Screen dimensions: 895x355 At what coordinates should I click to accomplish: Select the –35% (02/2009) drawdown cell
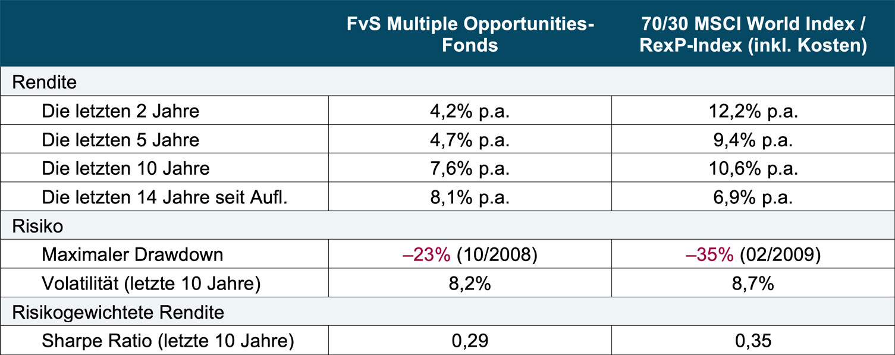(x=753, y=255)
